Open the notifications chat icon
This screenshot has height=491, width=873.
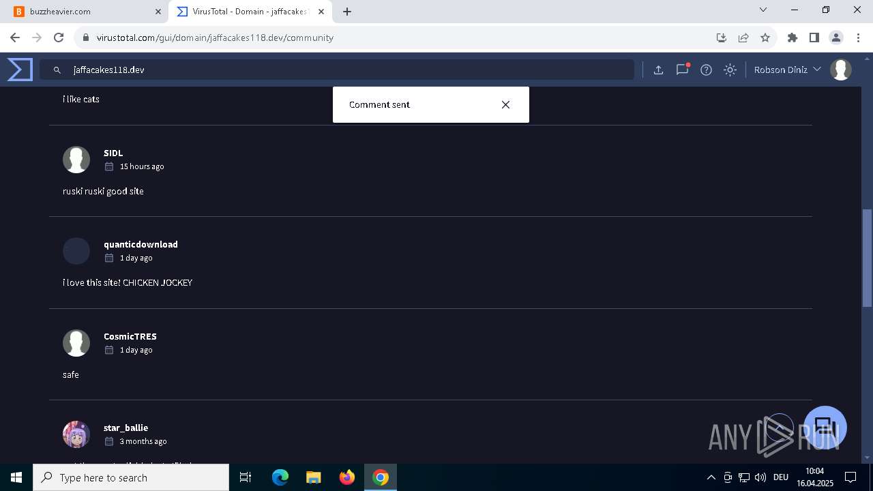(682, 70)
